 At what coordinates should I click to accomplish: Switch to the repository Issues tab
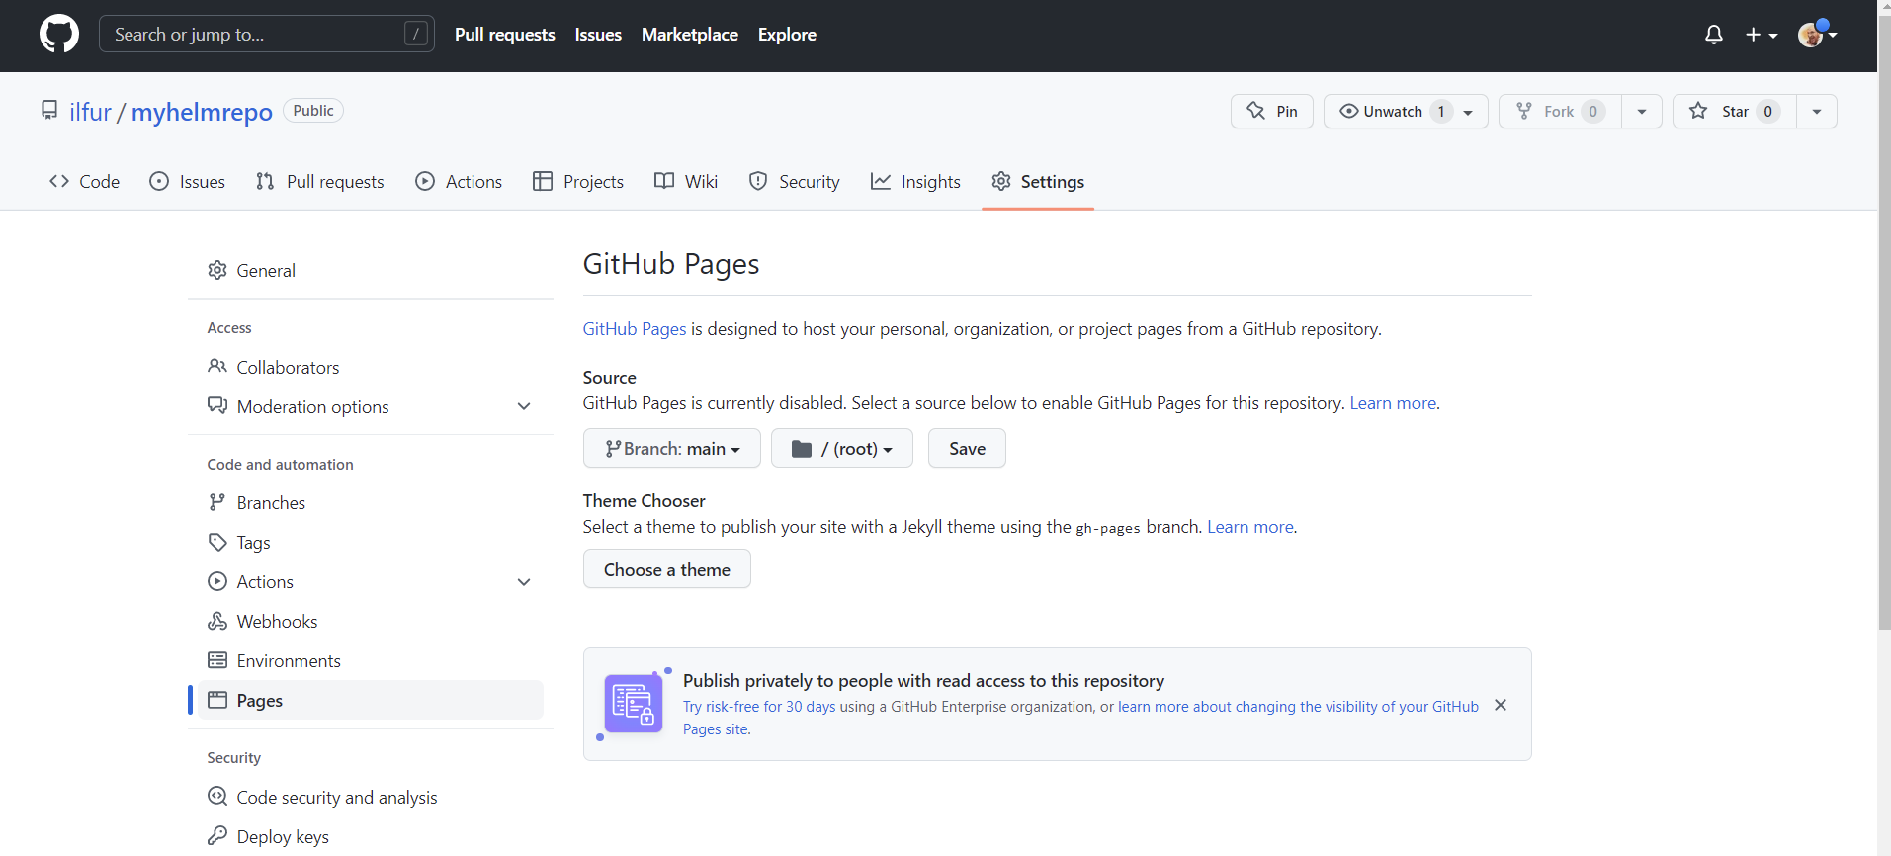188,181
